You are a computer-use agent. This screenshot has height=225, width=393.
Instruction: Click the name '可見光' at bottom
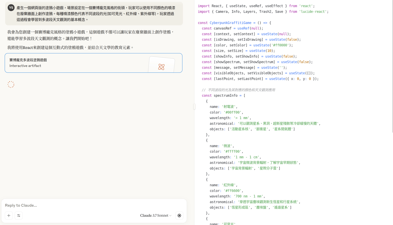pyautogui.click(x=229, y=224)
